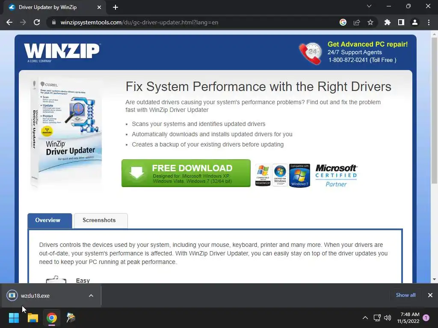Switch to the Overview tab
The width and height of the screenshot is (438, 328).
50,220
